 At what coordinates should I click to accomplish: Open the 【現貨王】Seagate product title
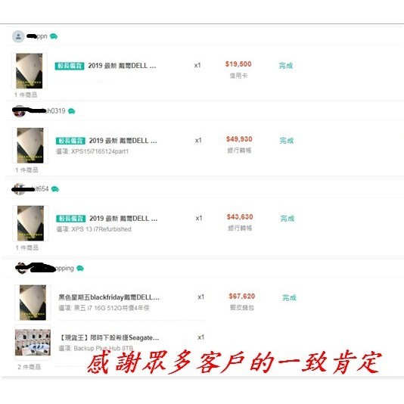click(x=109, y=337)
